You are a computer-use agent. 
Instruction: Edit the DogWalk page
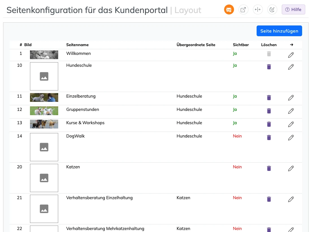click(x=291, y=138)
